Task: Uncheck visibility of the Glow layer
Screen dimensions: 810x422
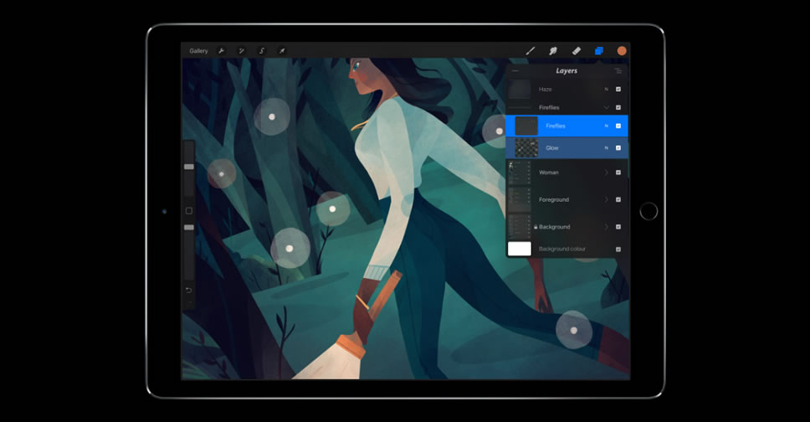Action: coord(618,148)
